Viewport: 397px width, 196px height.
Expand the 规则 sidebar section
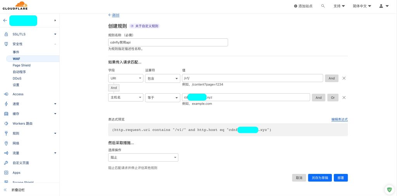click(55, 134)
